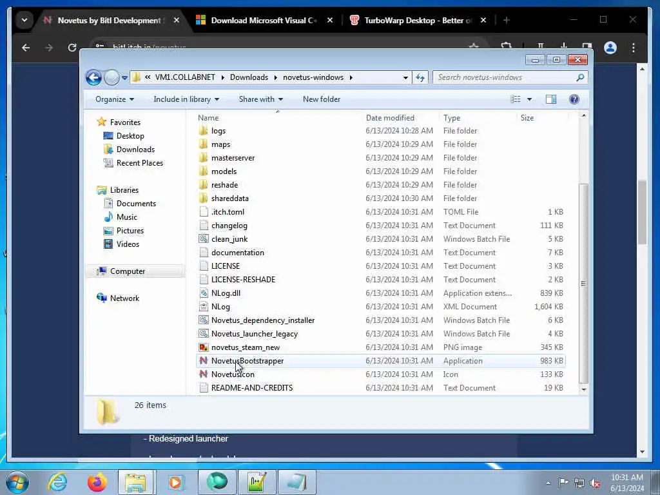Click the browser page vertical scrollbar
This screenshot has height=495, width=660.
[642, 211]
